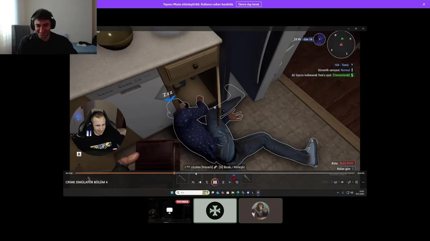Click the Ara taskbar search box

pos(192,192)
